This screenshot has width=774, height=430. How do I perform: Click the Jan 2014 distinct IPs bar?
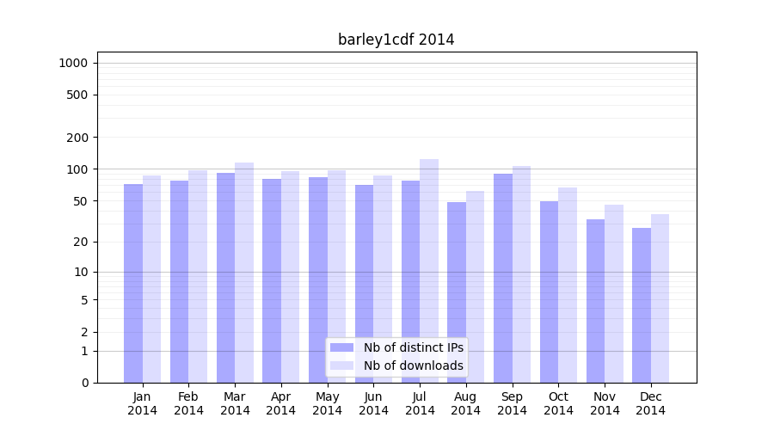(133, 284)
